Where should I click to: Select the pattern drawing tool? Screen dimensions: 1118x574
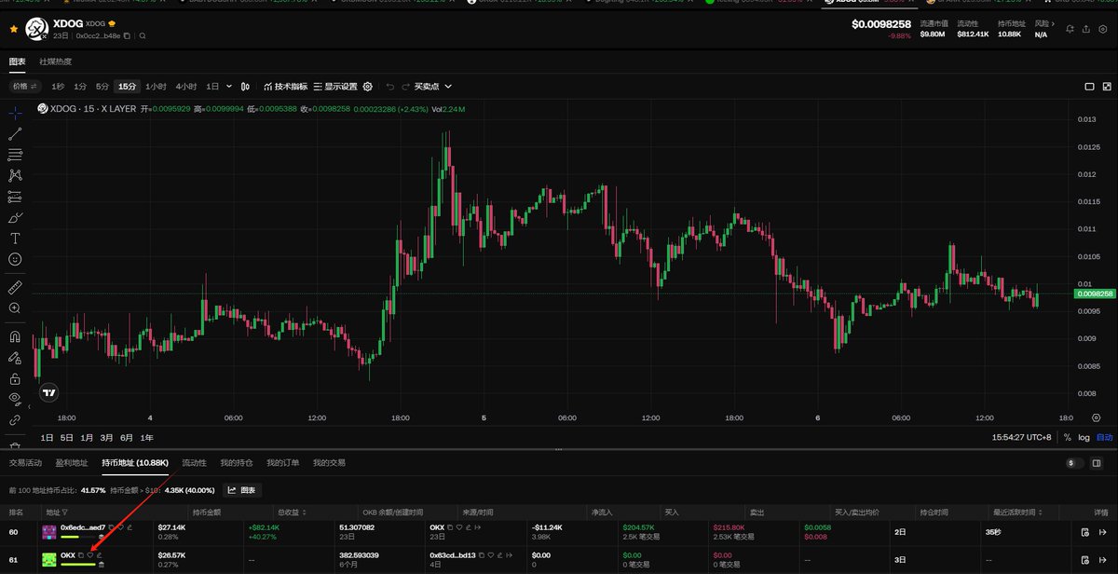pyautogui.click(x=15, y=175)
